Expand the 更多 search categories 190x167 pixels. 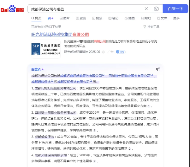(176, 18)
